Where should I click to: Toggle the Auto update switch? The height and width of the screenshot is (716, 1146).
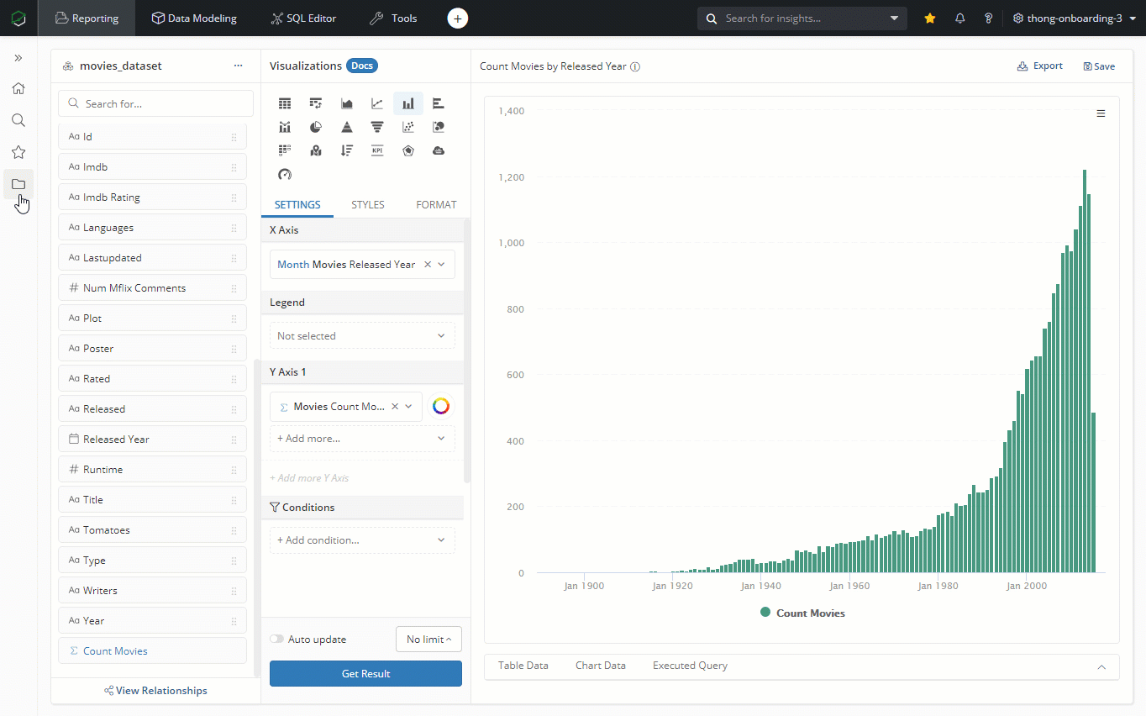(x=276, y=639)
